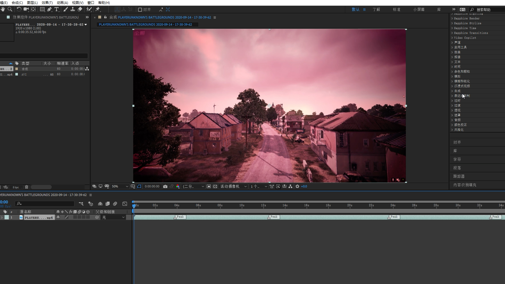
Task: Select the Brush tool
Action: [x=66, y=9]
